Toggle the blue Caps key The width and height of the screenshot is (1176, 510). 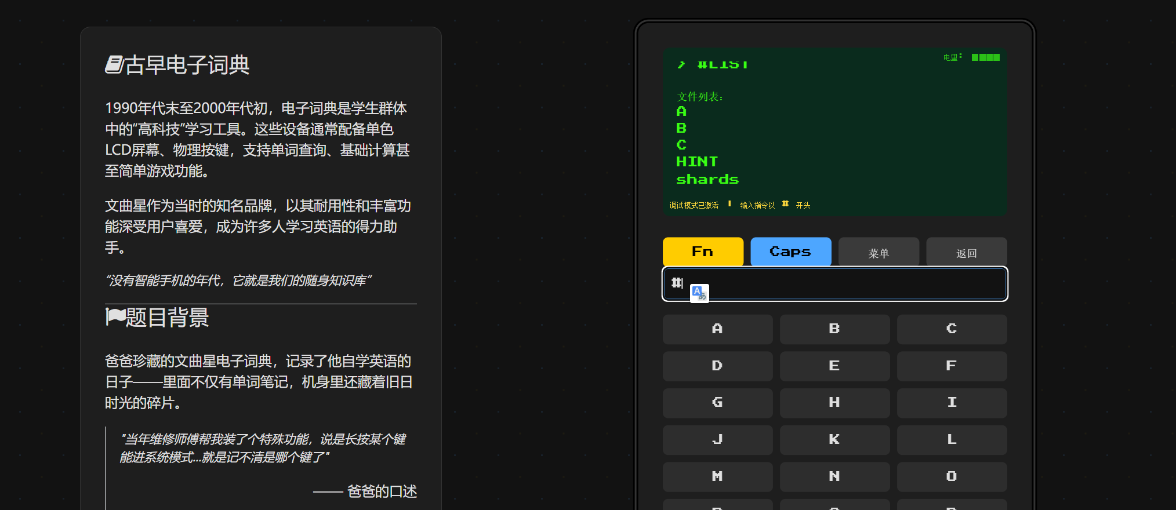[x=790, y=252]
